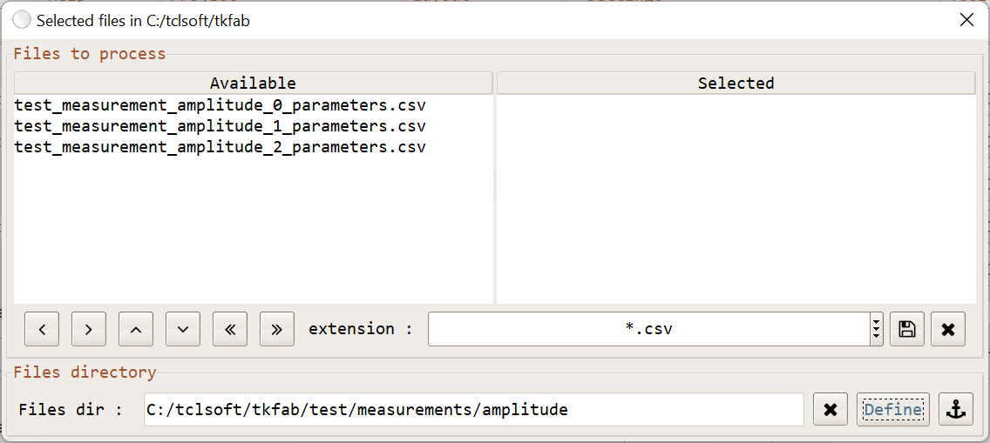Select test_measurement_amplitude_2_parameters.csv file

(x=220, y=147)
